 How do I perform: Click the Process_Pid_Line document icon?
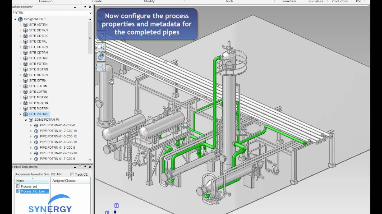click(18, 191)
